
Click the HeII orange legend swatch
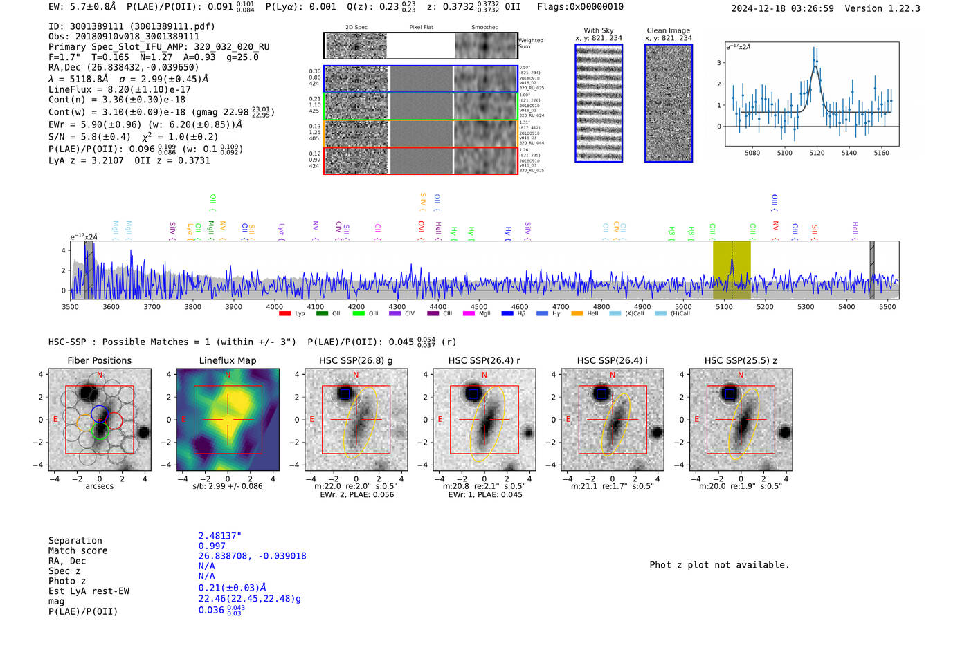(x=577, y=314)
